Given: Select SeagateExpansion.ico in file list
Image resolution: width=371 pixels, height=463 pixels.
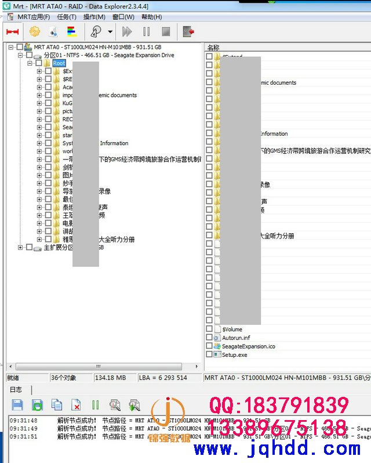Looking at the screenshot, I should [x=249, y=346].
